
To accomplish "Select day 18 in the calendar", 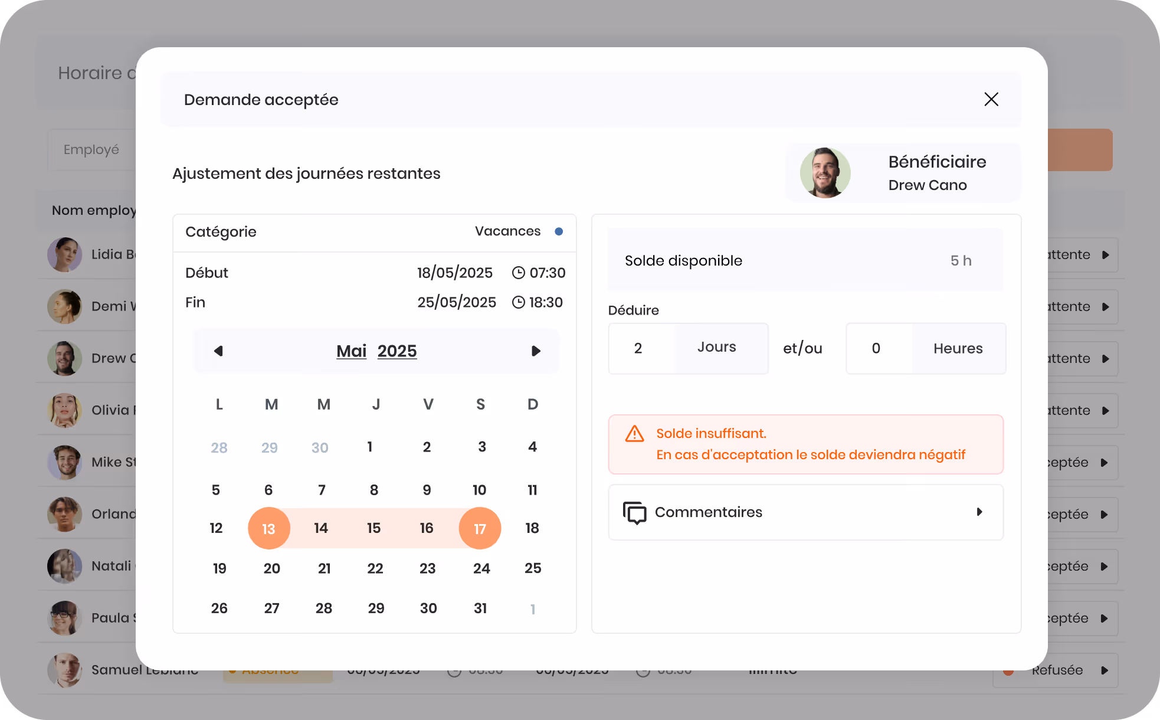I will pos(532,528).
